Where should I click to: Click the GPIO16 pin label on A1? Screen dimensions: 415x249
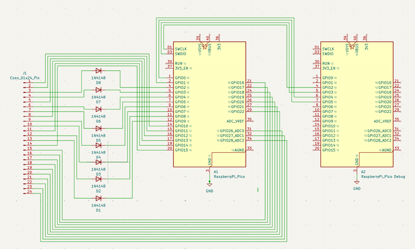238,83
